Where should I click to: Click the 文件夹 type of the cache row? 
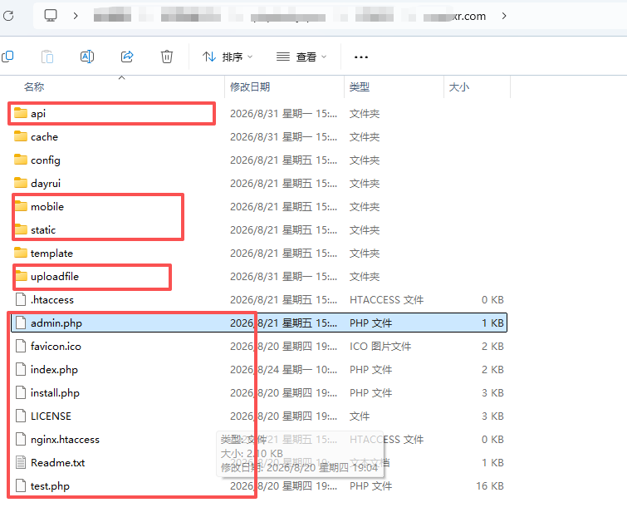(x=365, y=137)
